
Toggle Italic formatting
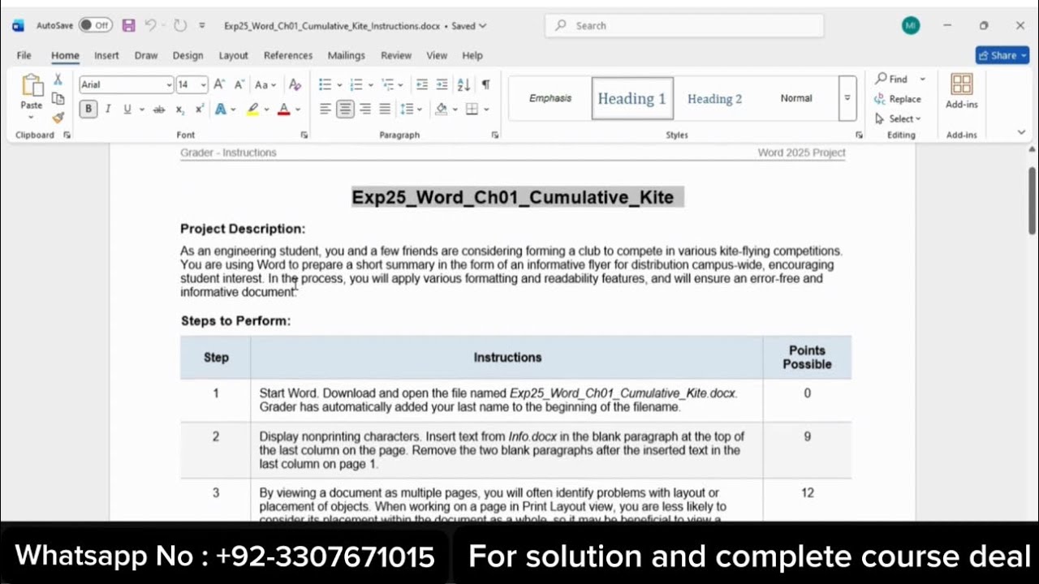click(x=108, y=109)
